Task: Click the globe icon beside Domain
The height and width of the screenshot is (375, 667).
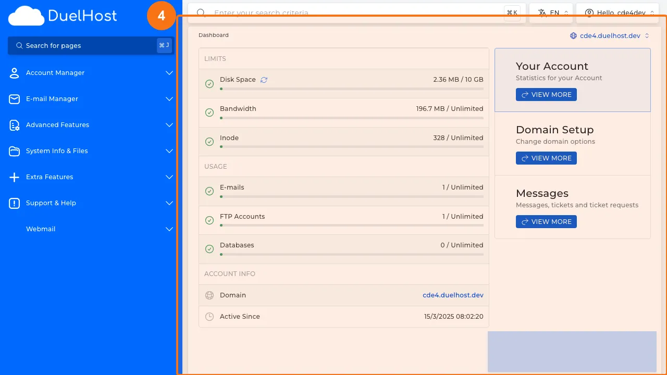Action: 209,295
